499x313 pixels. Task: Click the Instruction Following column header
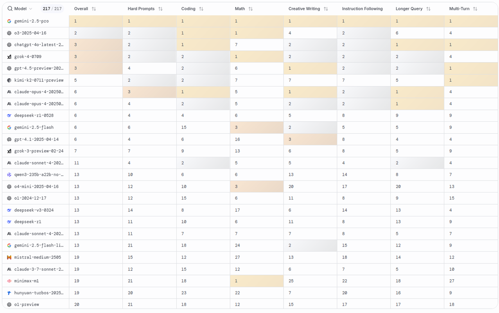click(363, 9)
